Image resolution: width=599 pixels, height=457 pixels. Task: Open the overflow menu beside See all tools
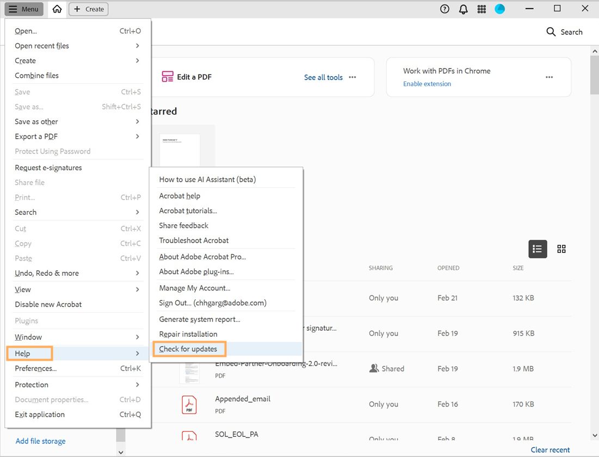pos(352,77)
